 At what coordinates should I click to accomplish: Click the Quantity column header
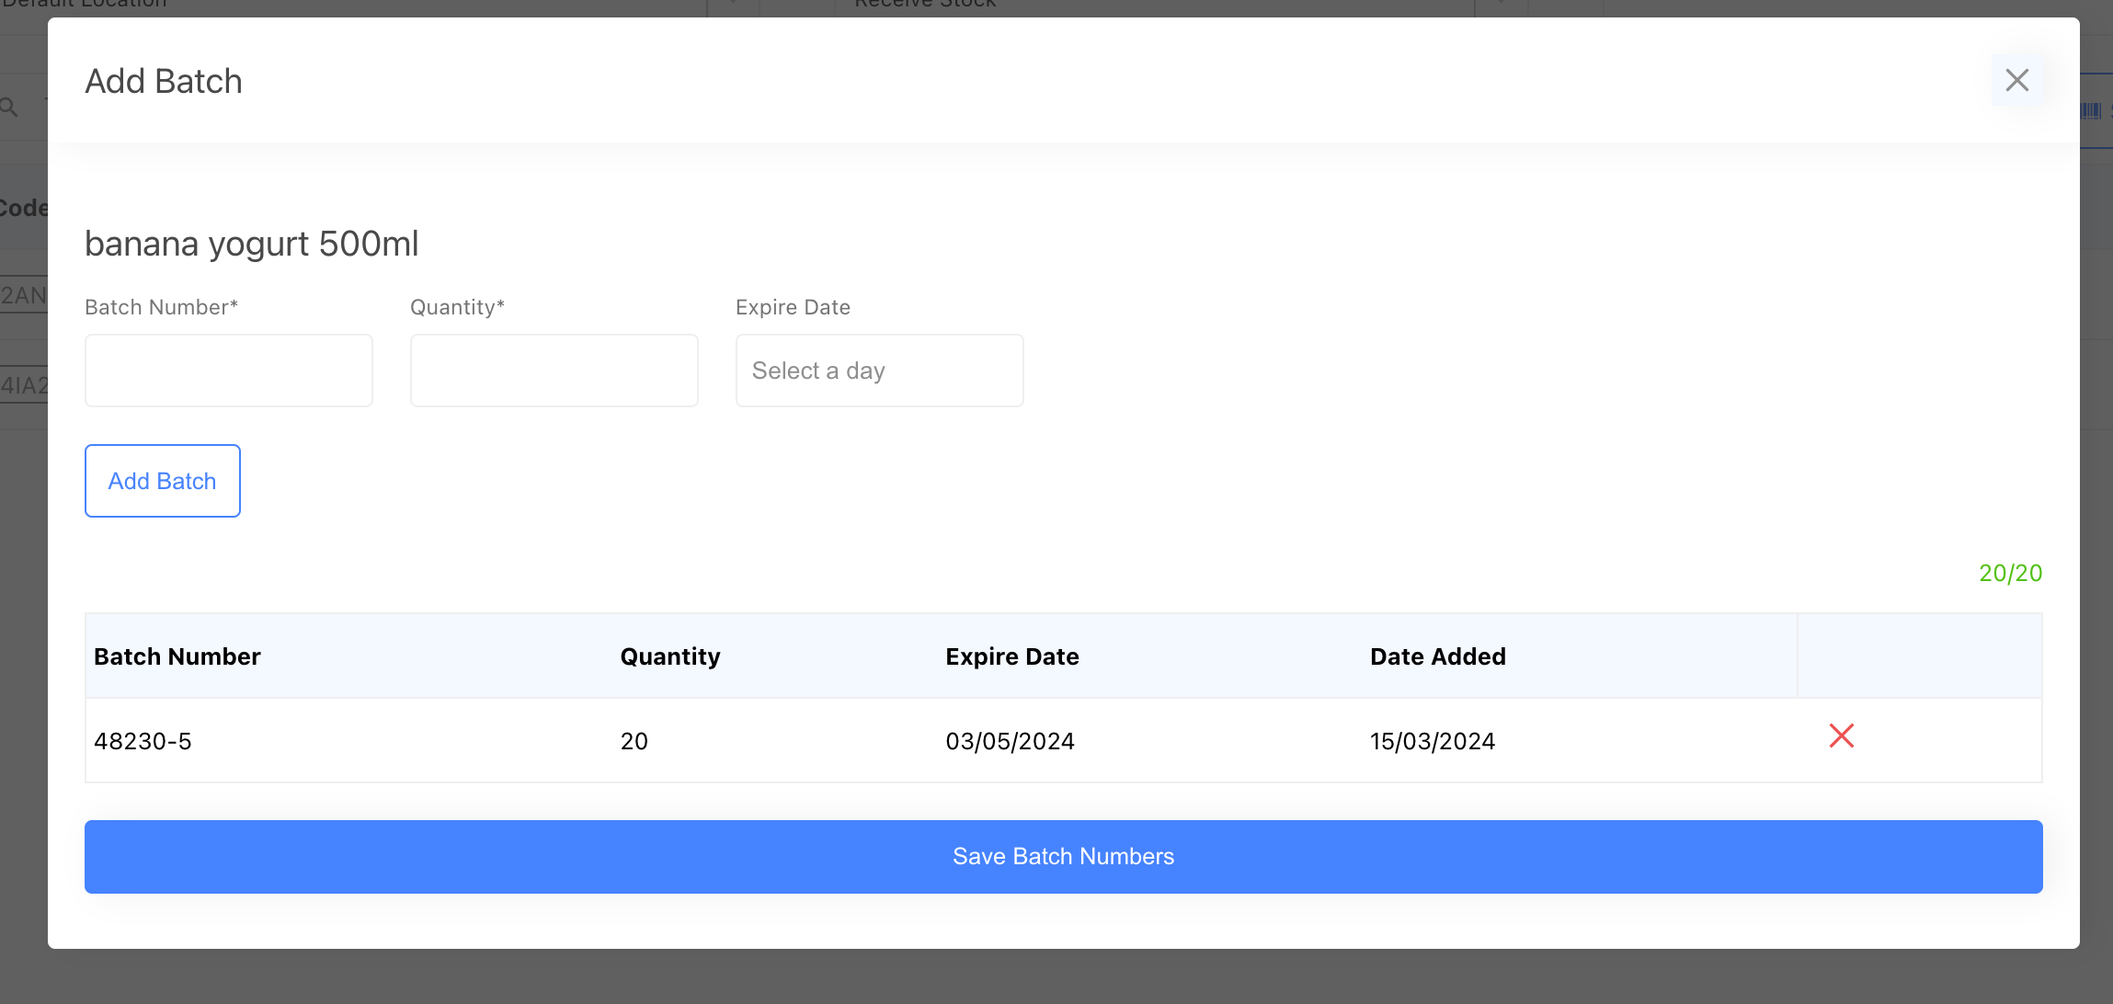(670, 656)
